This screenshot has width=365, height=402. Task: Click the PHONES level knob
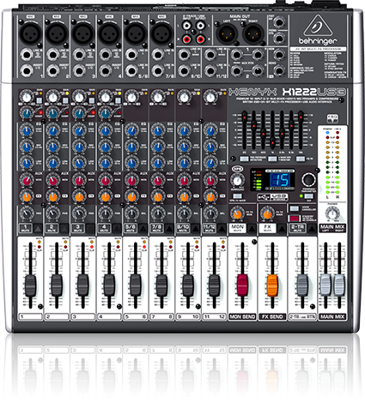tap(332, 213)
